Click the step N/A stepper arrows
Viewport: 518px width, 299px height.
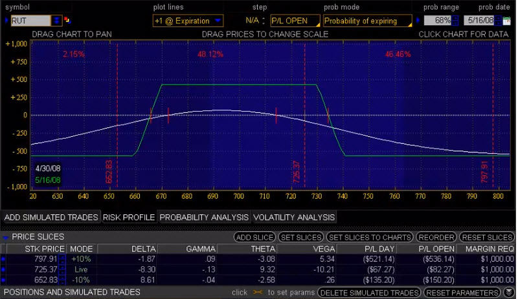pos(264,21)
